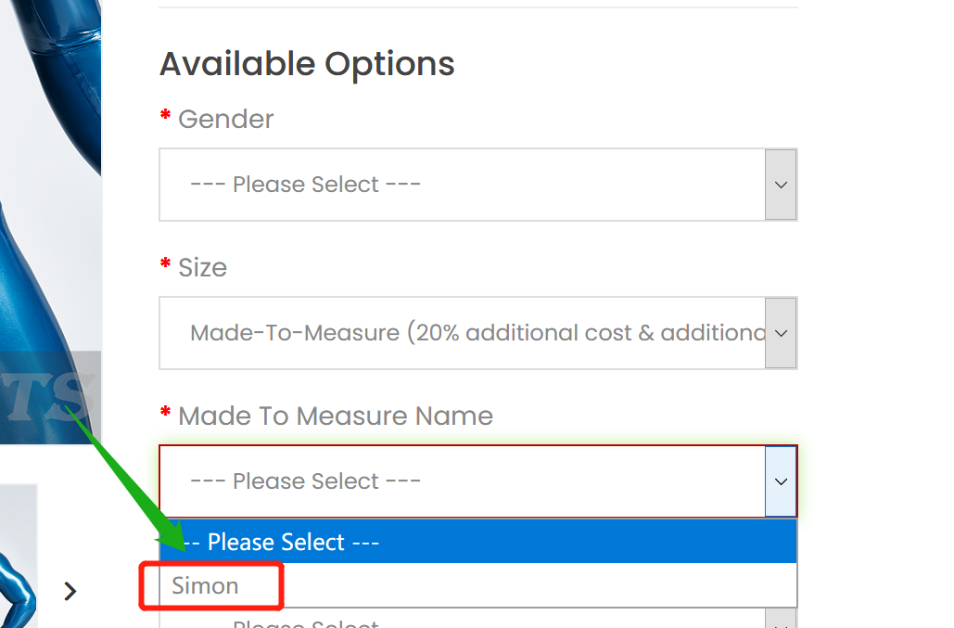The height and width of the screenshot is (628, 954).
Task: Open the partially visible select below the option list
Action: (x=478, y=619)
